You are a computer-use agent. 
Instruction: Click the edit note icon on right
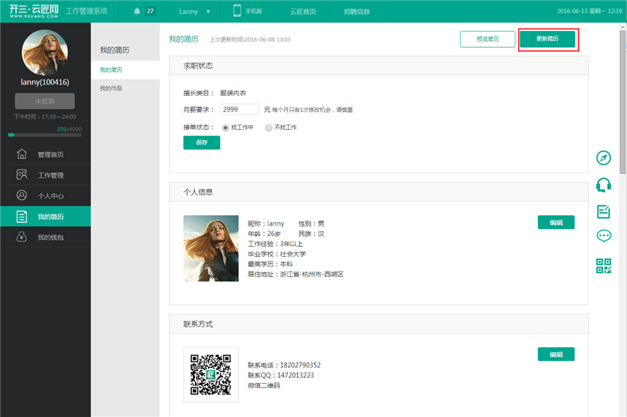point(604,211)
